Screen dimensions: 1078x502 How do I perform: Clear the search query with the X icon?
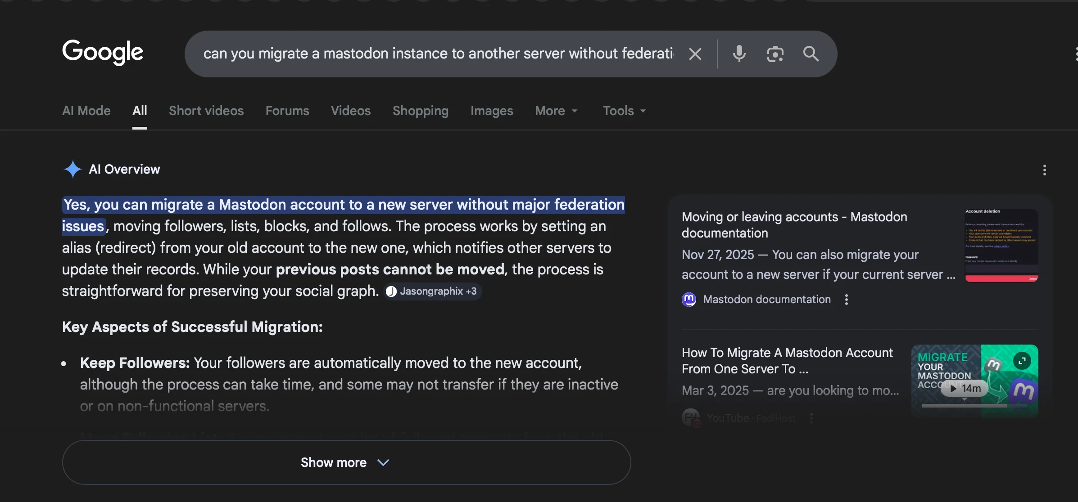[x=695, y=54]
